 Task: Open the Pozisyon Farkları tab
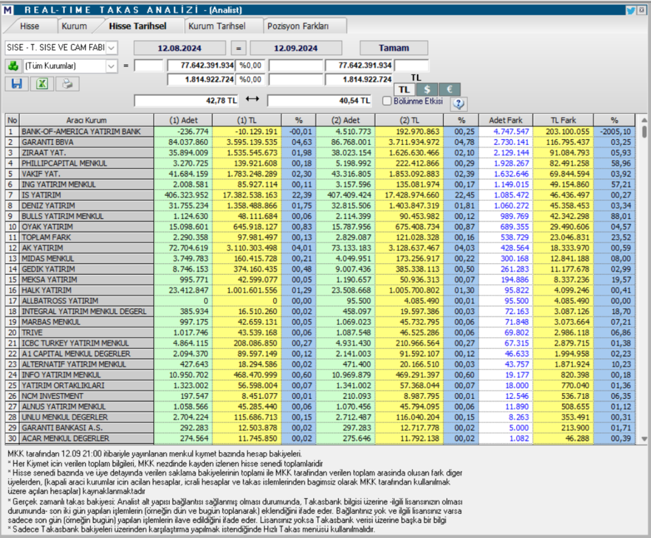298,26
